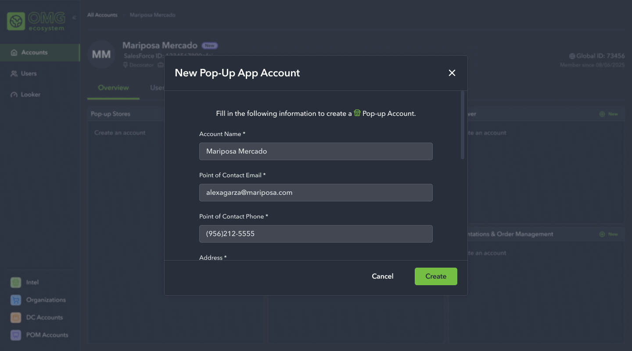The image size is (632, 351).
Task: Click the plus icon beside Presentations & Order Management New
Action: [x=603, y=234]
